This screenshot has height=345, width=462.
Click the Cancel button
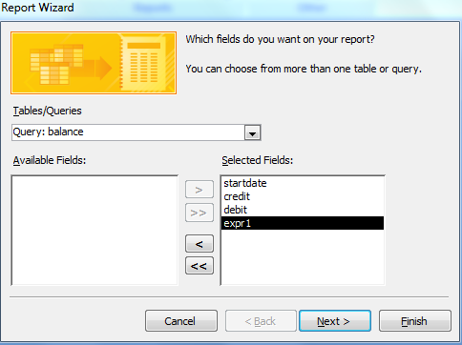[181, 321]
